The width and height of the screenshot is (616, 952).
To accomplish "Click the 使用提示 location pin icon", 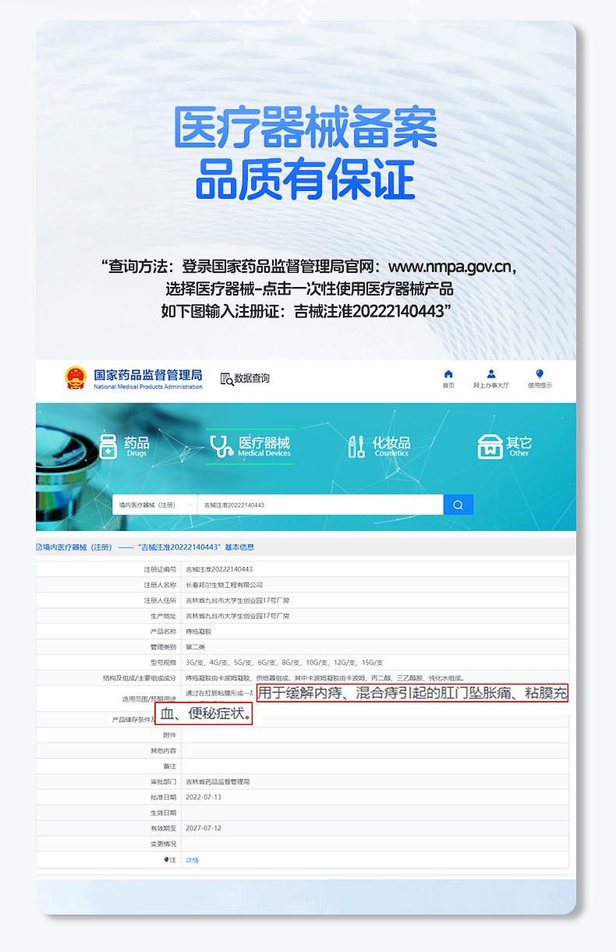I will [x=540, y=374].
